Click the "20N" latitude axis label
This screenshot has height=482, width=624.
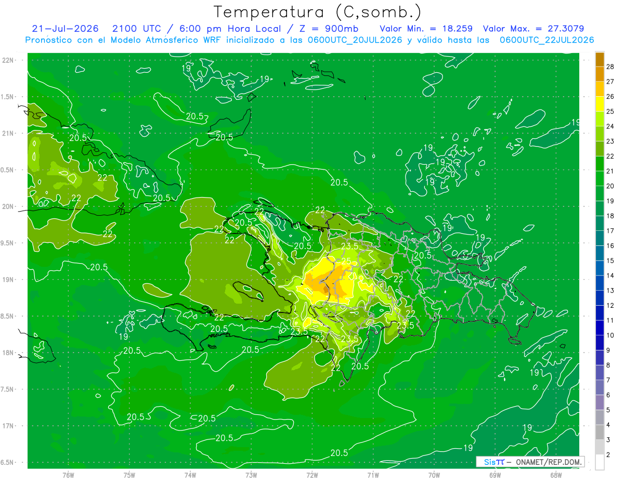tap(8, 206)
